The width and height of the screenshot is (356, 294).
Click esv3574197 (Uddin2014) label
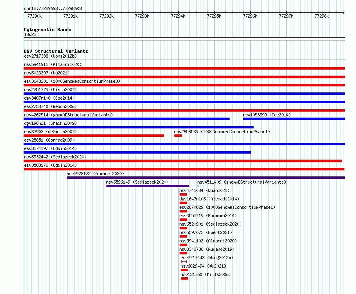point(50,148)
